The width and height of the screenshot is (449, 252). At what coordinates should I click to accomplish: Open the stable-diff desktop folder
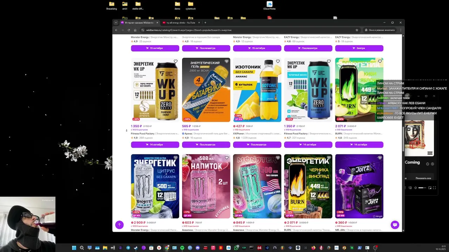(x=138, y=6)
